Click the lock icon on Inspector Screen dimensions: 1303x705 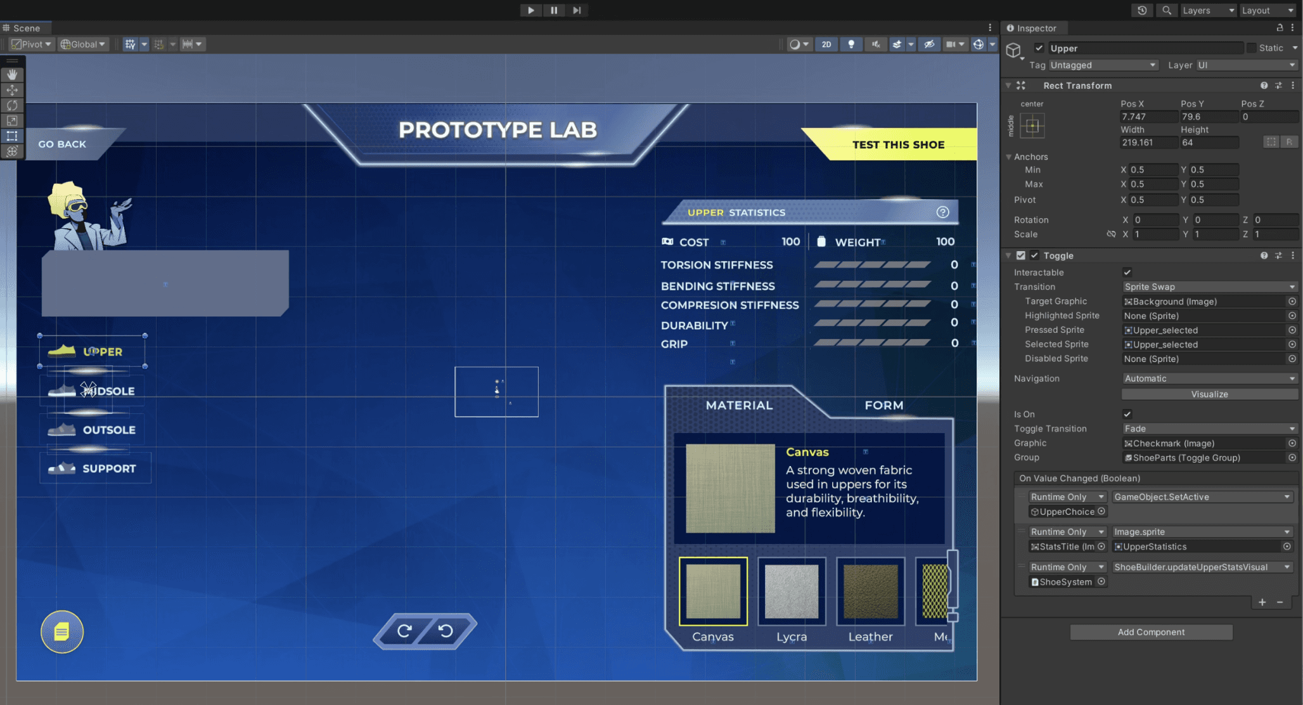pyautogui.click(x=1280, y=28)
